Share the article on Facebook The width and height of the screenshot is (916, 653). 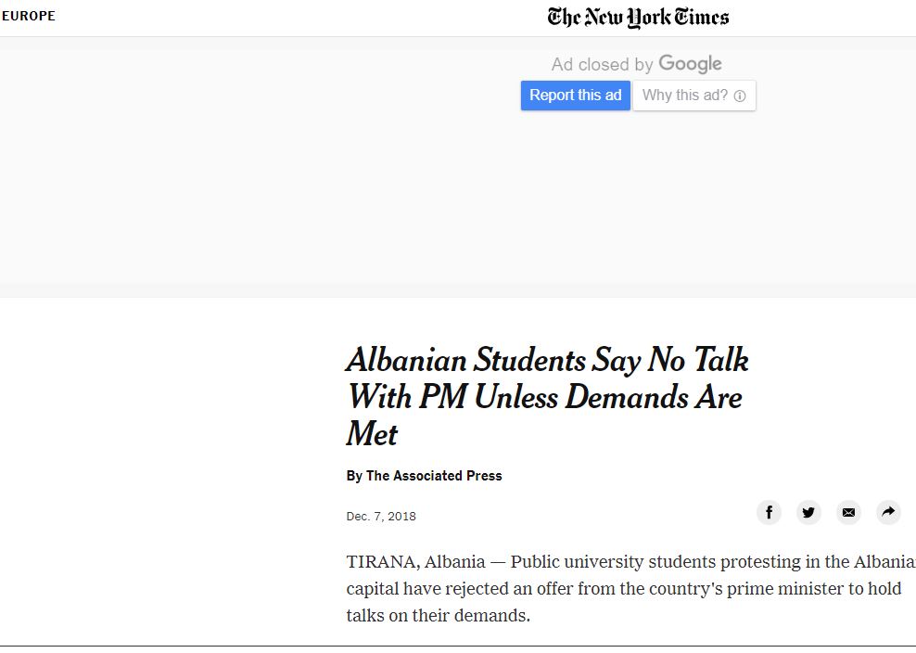click(769, 512)
